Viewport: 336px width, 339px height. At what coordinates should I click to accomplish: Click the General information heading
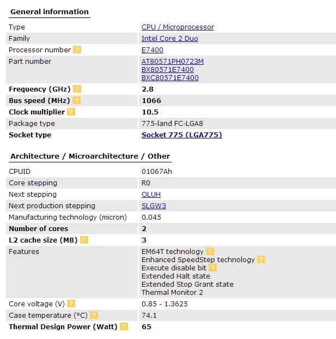[50, 11]
